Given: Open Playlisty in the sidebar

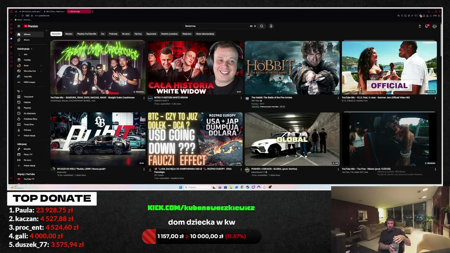Looking at the screenshot, I should [x=30, y=108].
